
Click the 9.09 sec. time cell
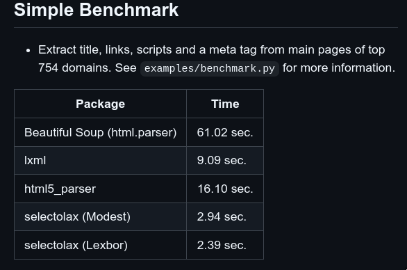[x=225, y=161]
